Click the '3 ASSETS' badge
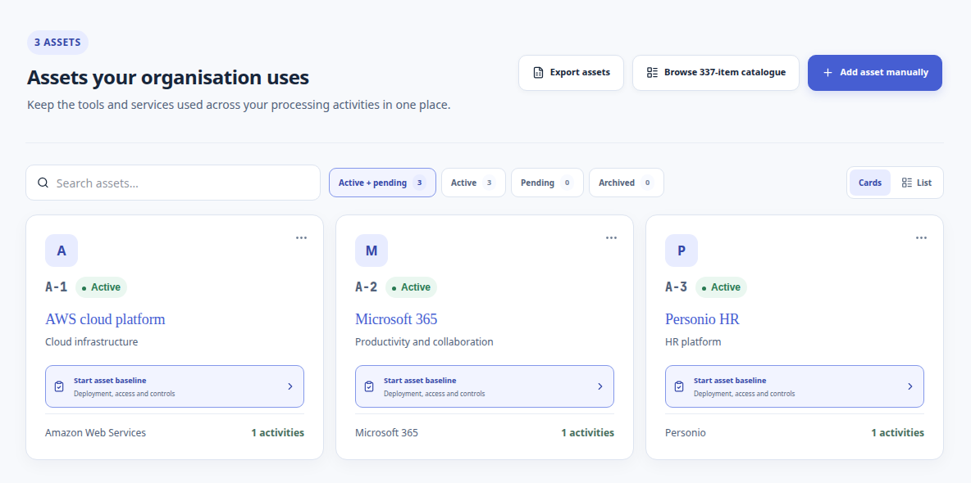The width and height of the screenshot is (971, 483). pos(57,43)
